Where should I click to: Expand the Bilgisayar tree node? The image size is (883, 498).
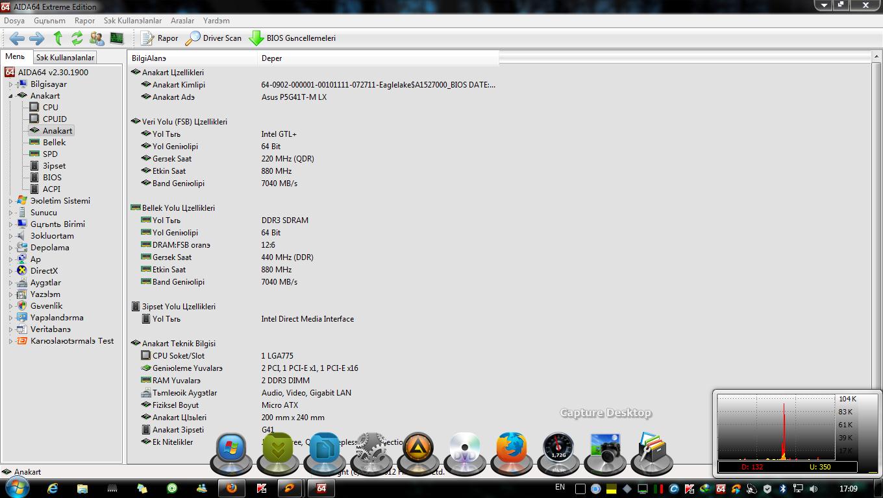coord(10,84)
